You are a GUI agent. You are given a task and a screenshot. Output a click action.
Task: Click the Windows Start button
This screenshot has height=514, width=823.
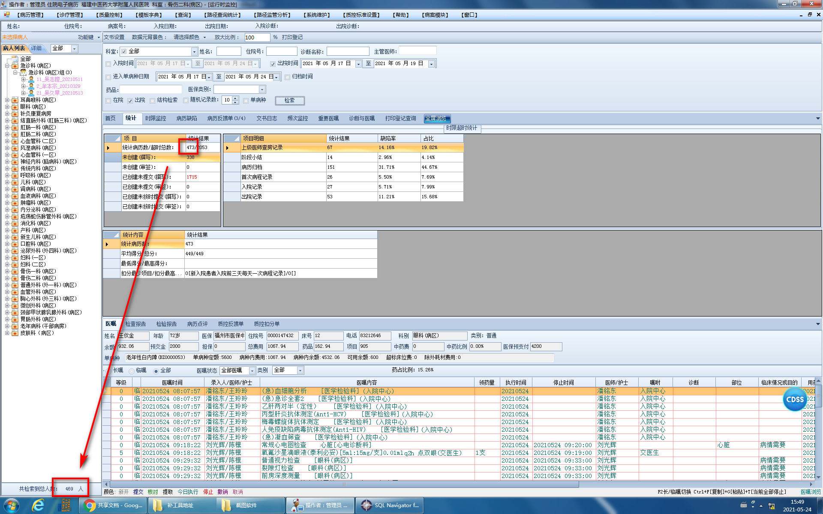tap(12, 505)
